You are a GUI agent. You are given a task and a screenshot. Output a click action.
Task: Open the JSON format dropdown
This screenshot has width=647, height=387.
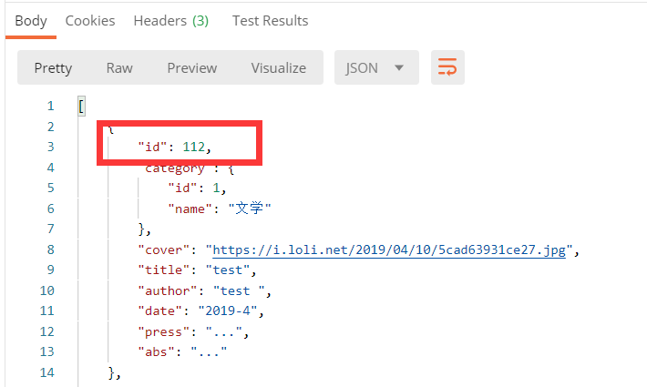point(375,68)
